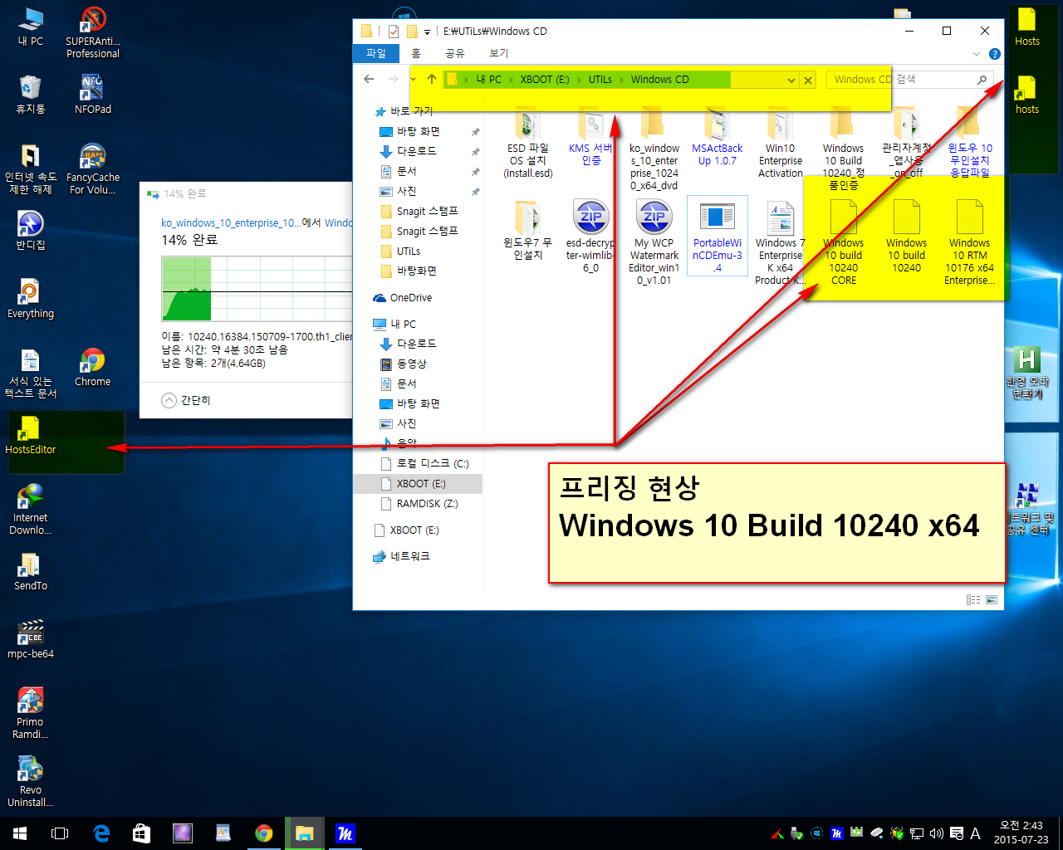Select the capitalized Hosts file on desktop
1063x850 pixels.
click(1027, 27)
